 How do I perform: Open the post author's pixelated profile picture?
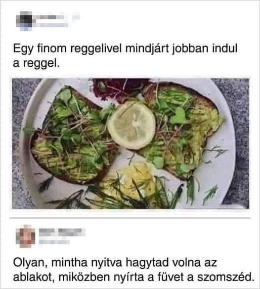[25, 21]
